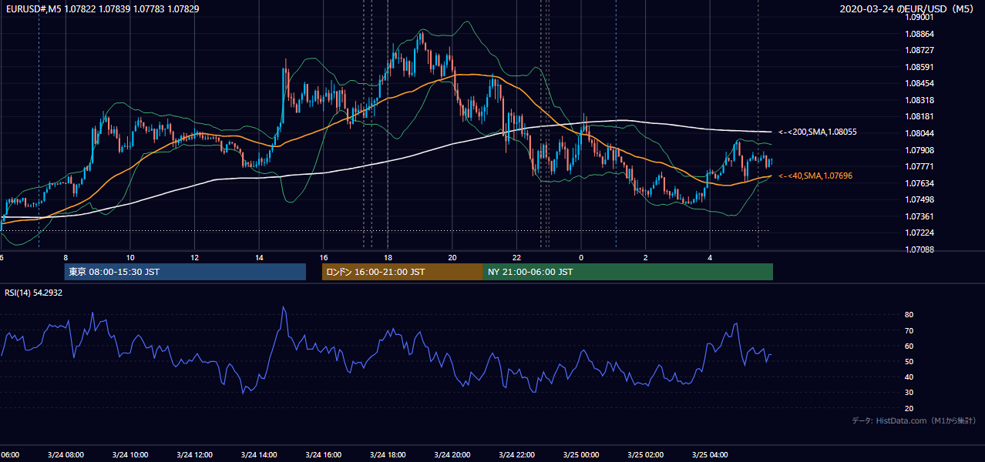
Task: Click price axis value 1.07908
Action: [921, 150]
